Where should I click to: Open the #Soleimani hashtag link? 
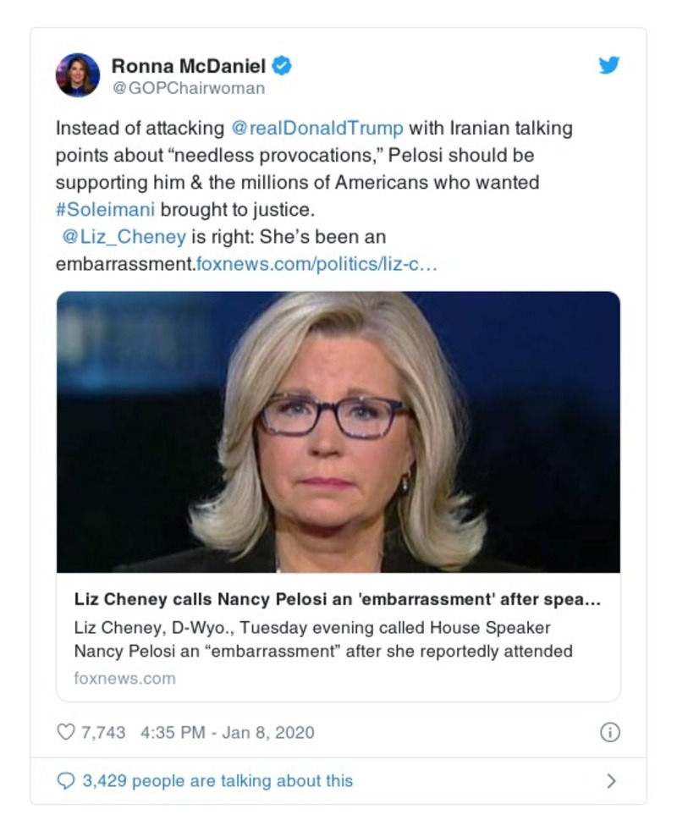[106, 208]
